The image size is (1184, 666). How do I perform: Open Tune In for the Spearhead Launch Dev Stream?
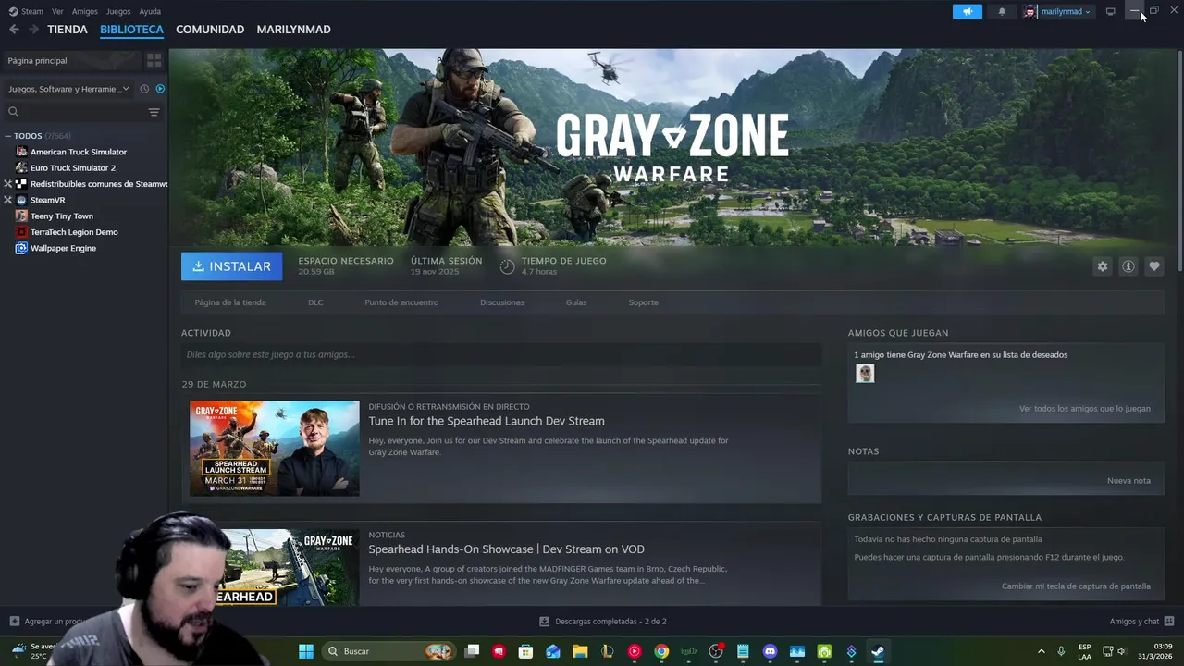487,421
